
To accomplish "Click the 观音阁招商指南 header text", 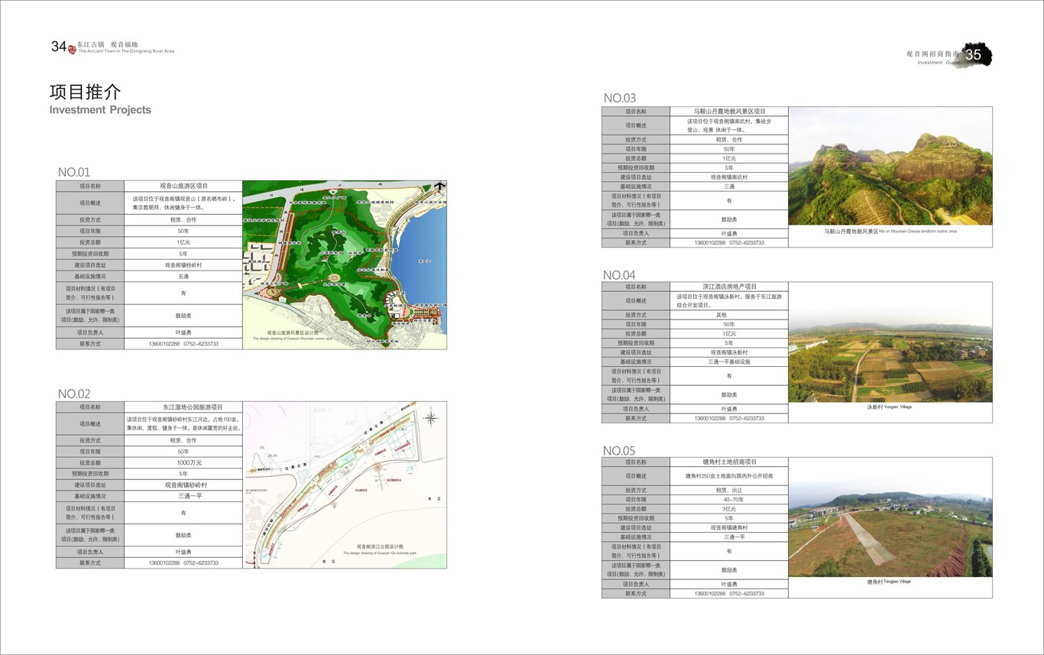I will click(932, 54).
